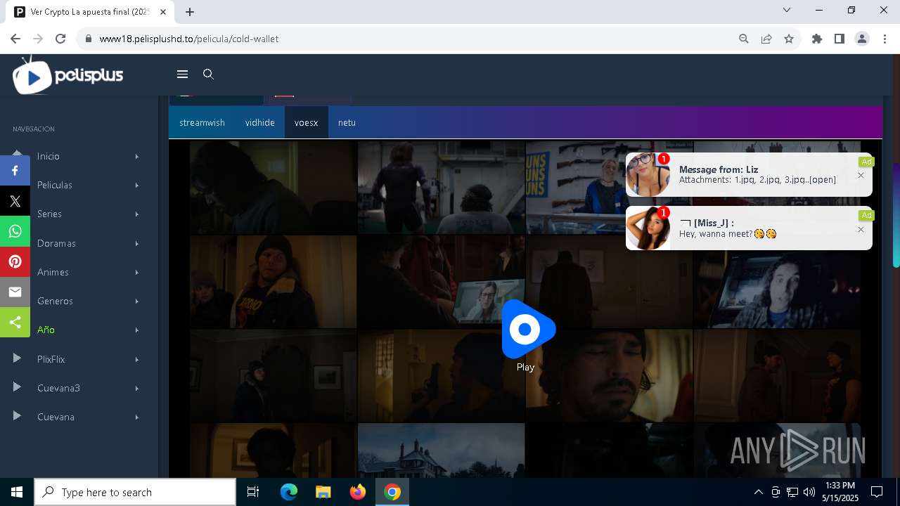900x506 pixels.
Task: Open Animes navigation item
Action: (53, 272)
